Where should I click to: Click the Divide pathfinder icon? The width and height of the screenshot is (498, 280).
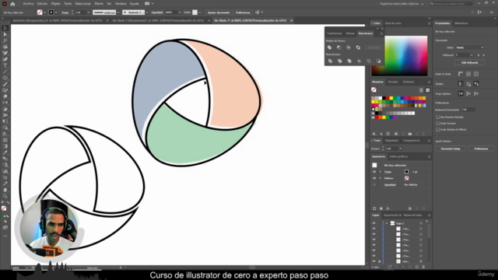coord(330,61)
